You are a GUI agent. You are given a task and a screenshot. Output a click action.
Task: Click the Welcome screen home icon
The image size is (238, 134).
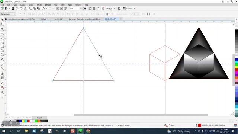[x=6, y=19]
